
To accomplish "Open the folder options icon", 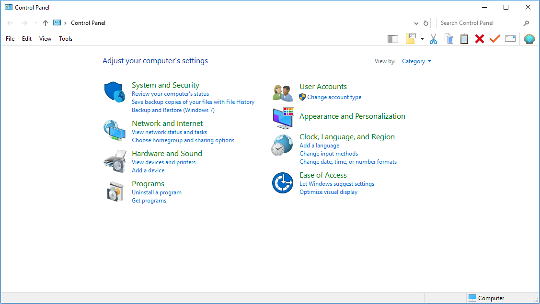I will point(411,39).
